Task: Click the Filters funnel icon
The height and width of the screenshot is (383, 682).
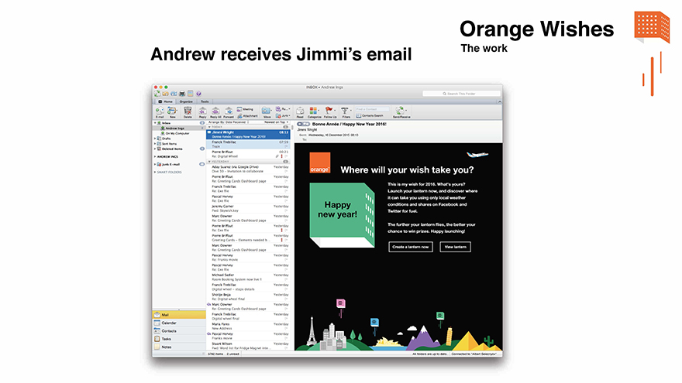Action: (x=346, y=111)
